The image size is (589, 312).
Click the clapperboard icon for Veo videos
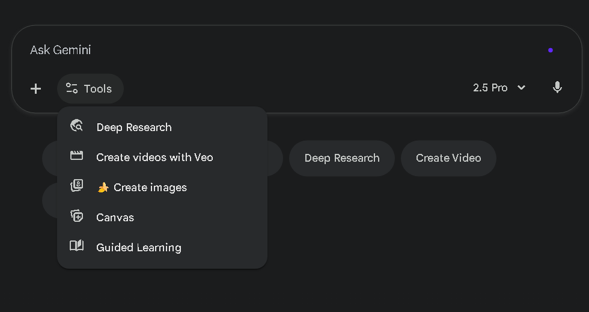tap(76, 156)
